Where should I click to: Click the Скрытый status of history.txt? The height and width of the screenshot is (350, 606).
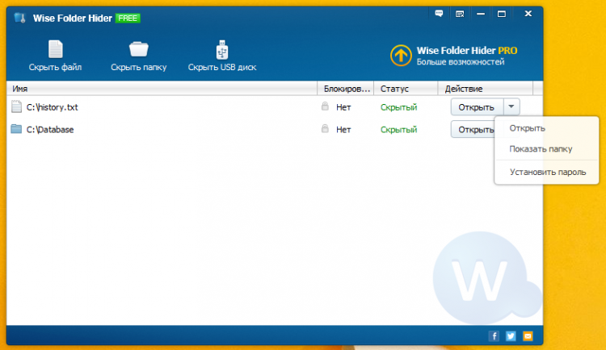pyautogui.click(x=398, y=107)
